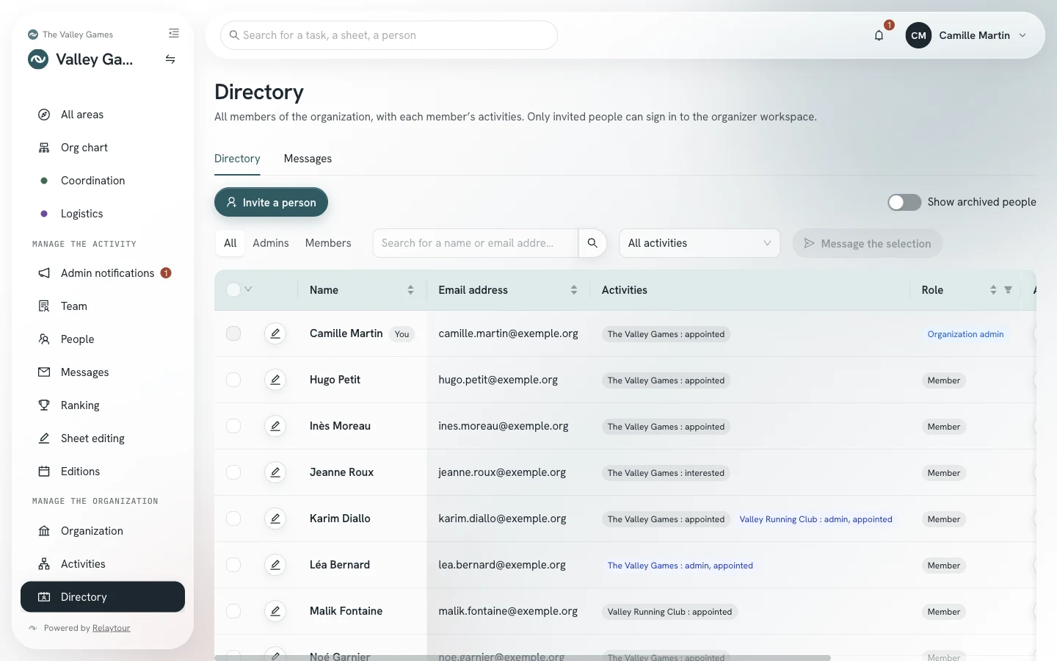1057x661 pixels.
Task: Sort by Name column arrows
Action: pyautogui.click(x=410, y=290)
